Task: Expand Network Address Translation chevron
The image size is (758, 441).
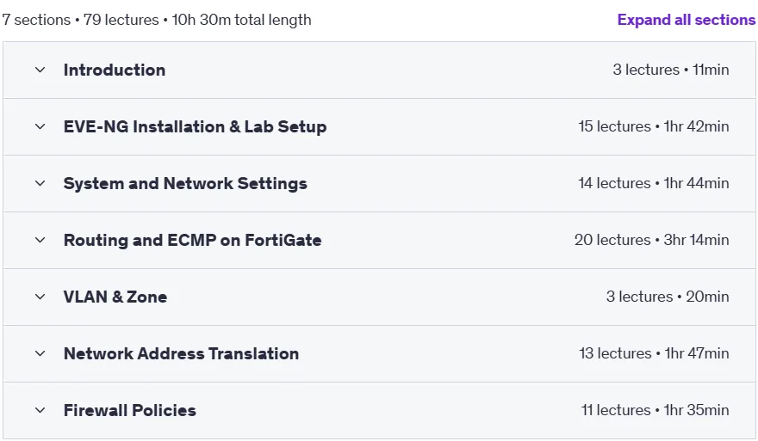Action: tap(40, 353)
